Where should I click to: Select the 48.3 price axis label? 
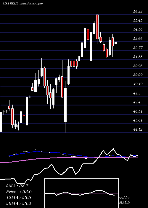coord(136,93)
